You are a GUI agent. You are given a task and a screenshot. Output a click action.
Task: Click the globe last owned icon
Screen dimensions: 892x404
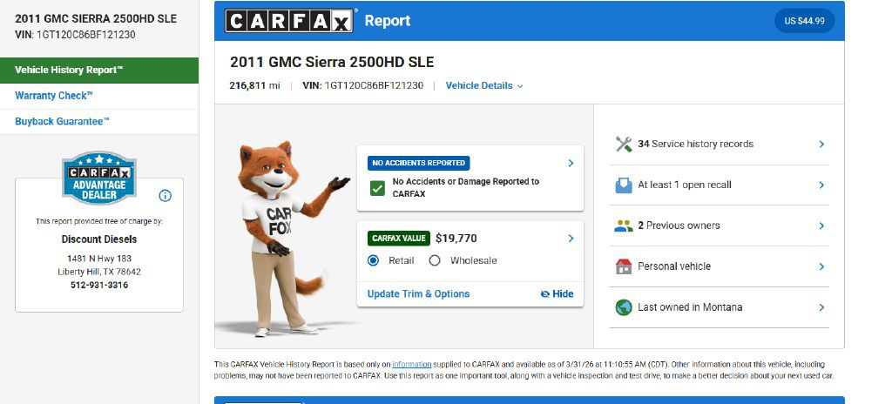623,307
